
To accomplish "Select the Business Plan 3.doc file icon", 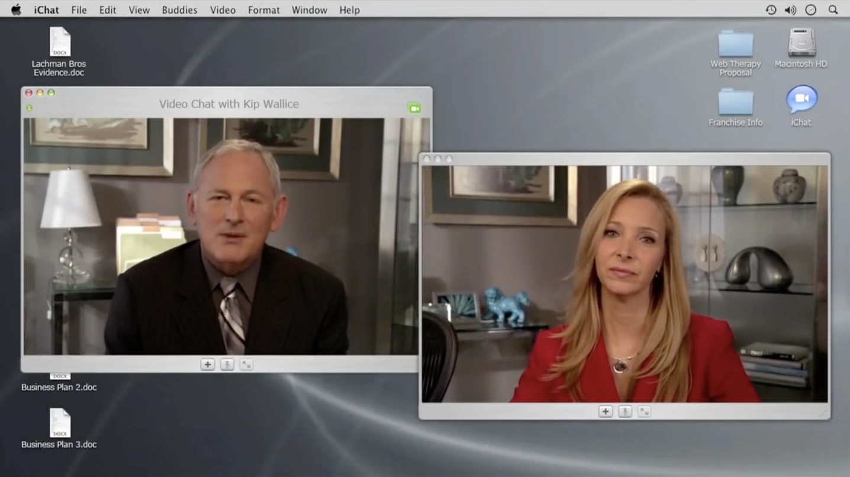I will point(60,423).
